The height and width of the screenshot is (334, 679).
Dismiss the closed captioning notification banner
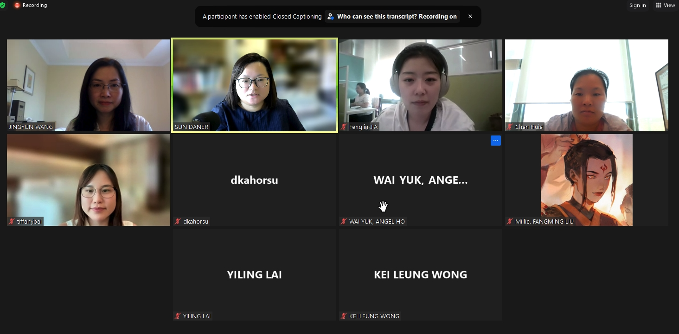click(470, 16)
